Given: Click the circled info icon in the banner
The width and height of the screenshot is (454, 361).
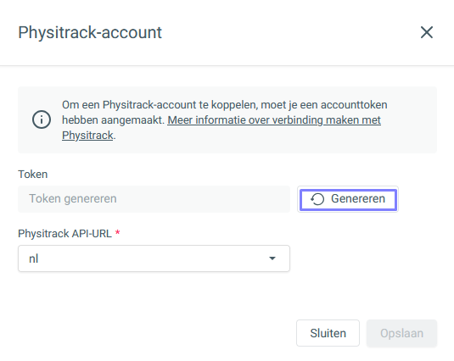Looking at the screenshot, I should click(42, 119).
